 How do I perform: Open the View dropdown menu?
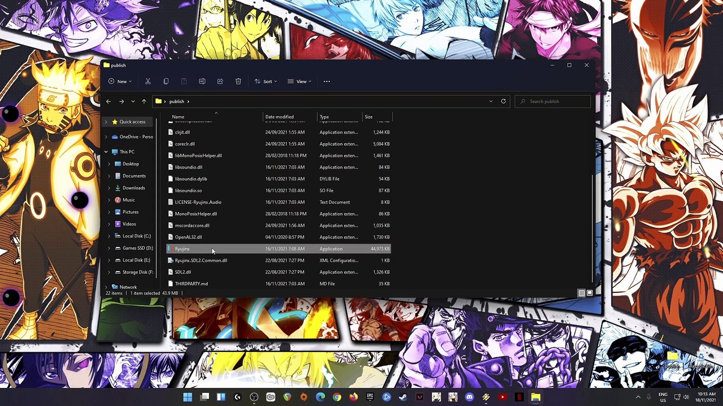299,81
